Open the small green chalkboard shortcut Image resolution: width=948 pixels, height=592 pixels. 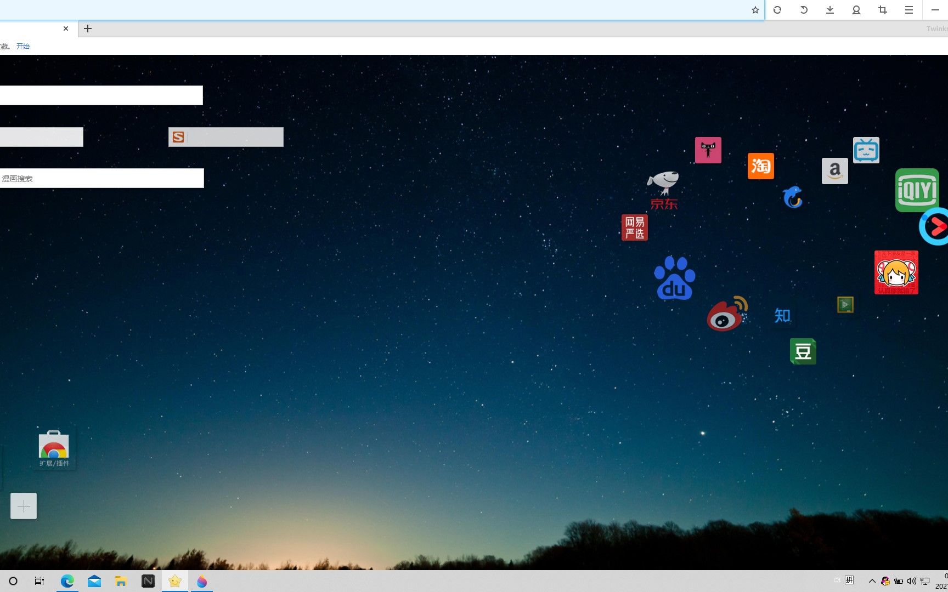tap(845, 305)
